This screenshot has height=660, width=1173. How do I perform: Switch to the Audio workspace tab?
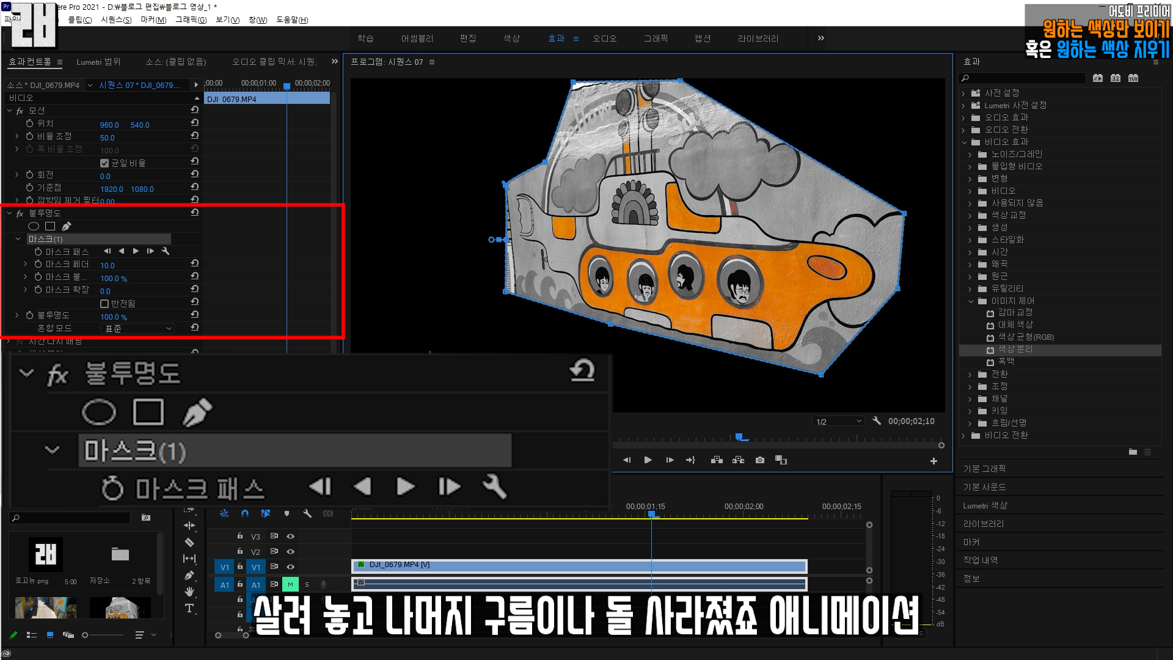(x=604, y=38)
